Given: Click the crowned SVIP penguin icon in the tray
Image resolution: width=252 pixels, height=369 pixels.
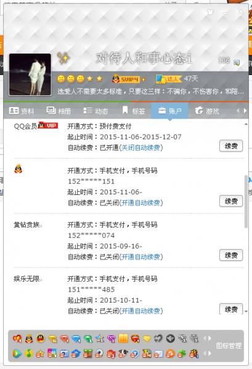Looking at the screenshot, I should pos(29,338).
